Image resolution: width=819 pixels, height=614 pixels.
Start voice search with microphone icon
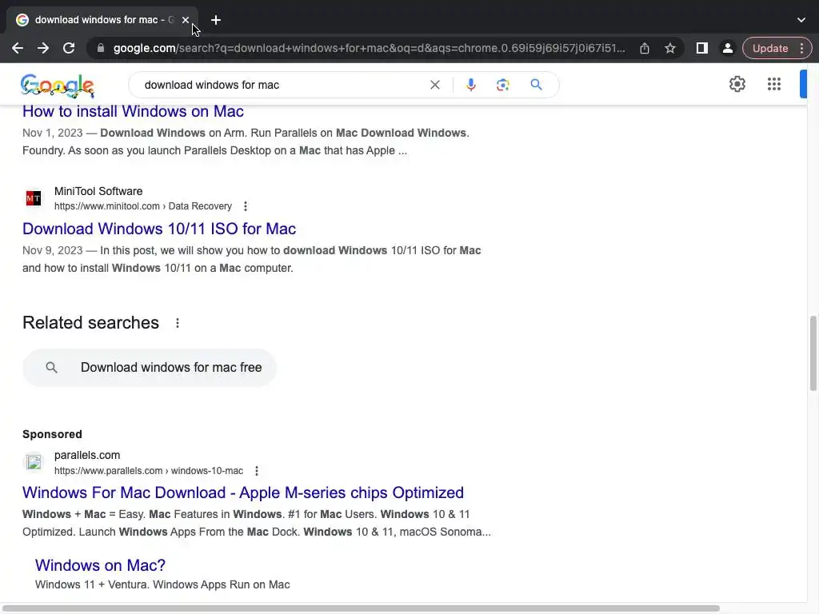coord(470,85)
